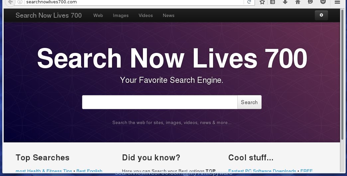Open the Pocket icon in toolbar
347x176 pixels.
click(x=323, y=2)
